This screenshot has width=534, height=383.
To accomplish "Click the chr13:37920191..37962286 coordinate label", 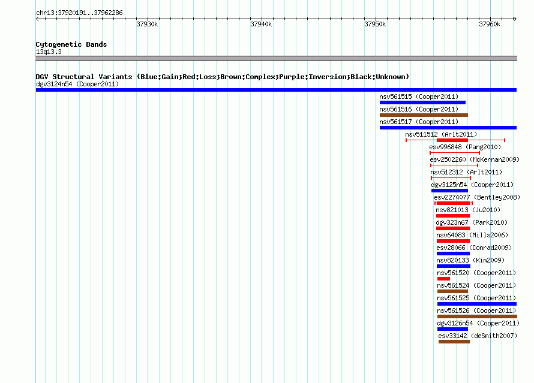I will (79, 13).
